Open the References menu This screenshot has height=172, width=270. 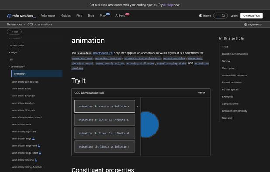pyautogui.click(x=48, y=16)
